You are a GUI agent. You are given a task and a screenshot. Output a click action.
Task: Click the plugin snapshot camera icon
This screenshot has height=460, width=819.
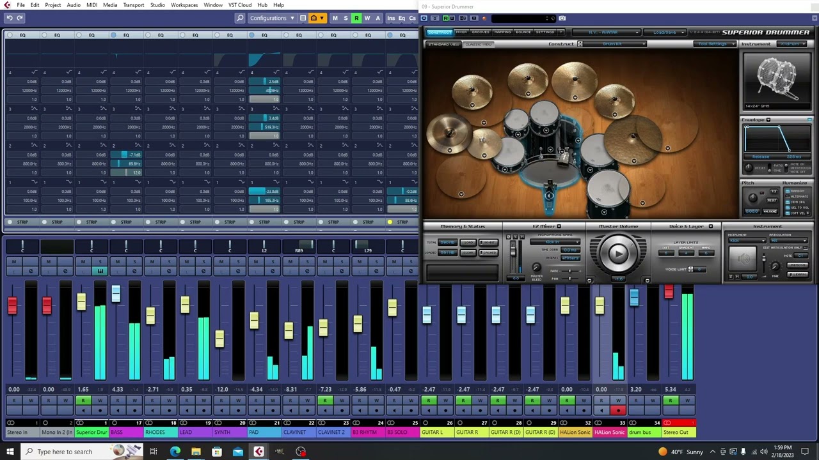(562, 18)
